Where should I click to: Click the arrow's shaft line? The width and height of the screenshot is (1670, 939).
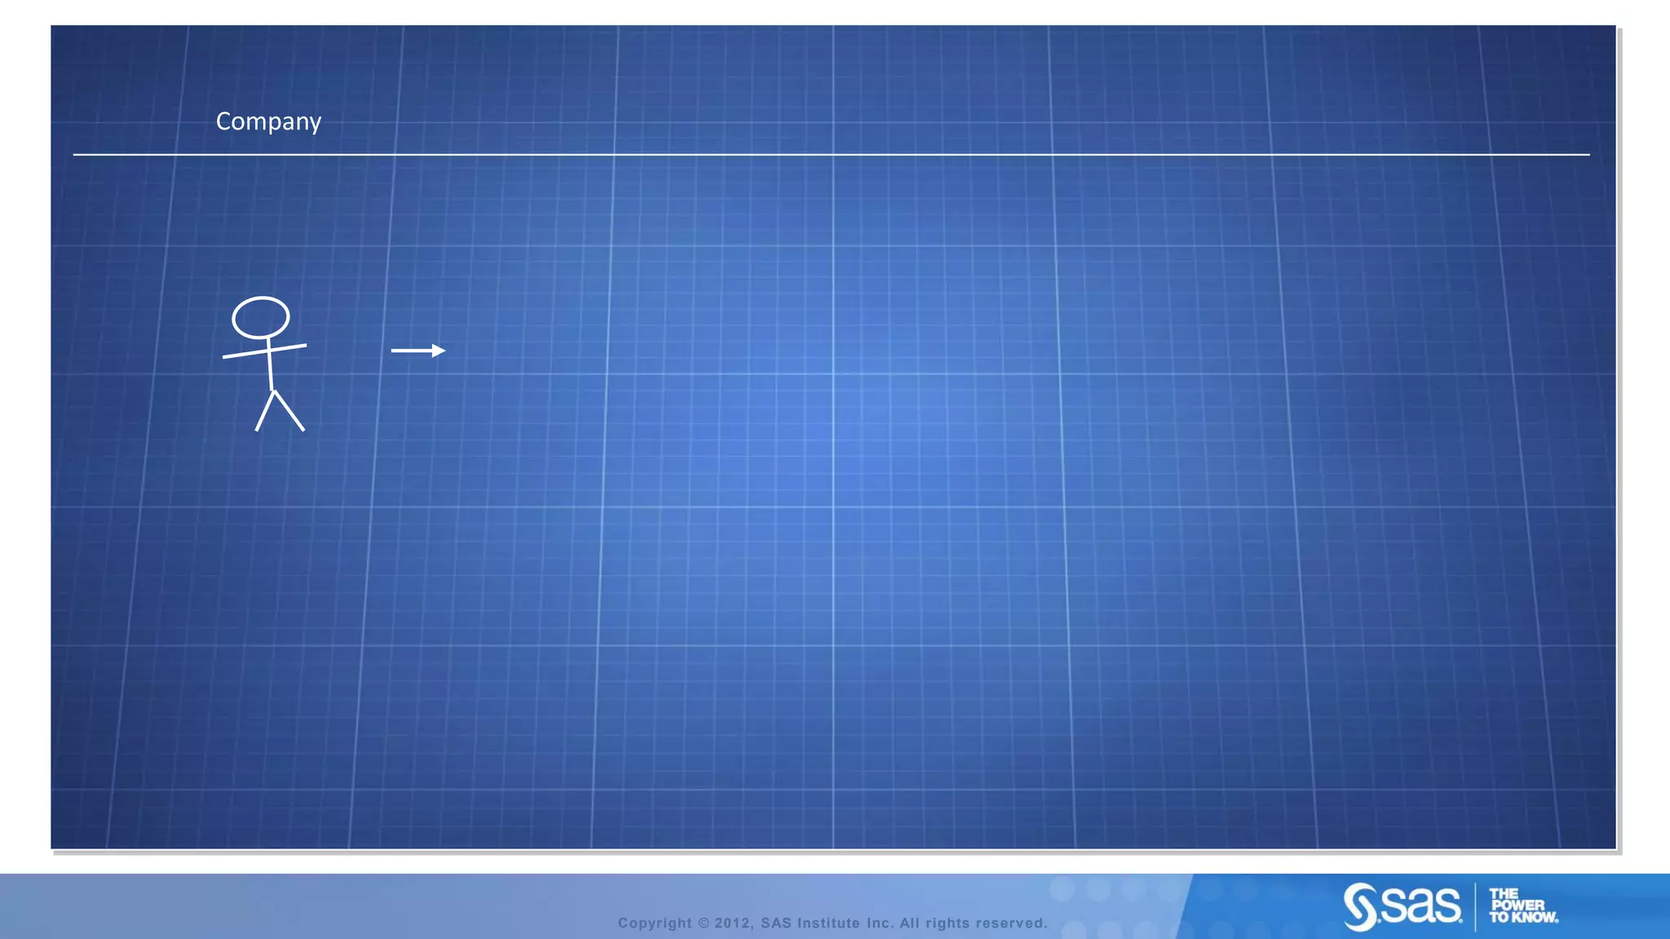pyautogui.click(x=410, y=350)
